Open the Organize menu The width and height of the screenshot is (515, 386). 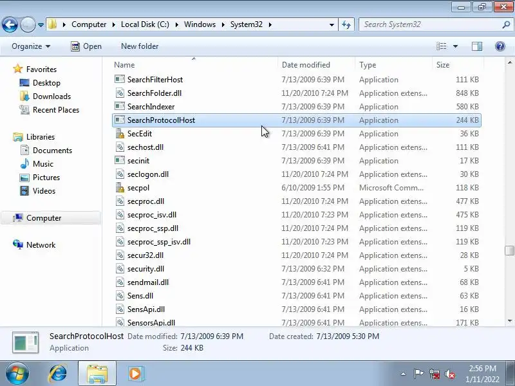(31, 46)
